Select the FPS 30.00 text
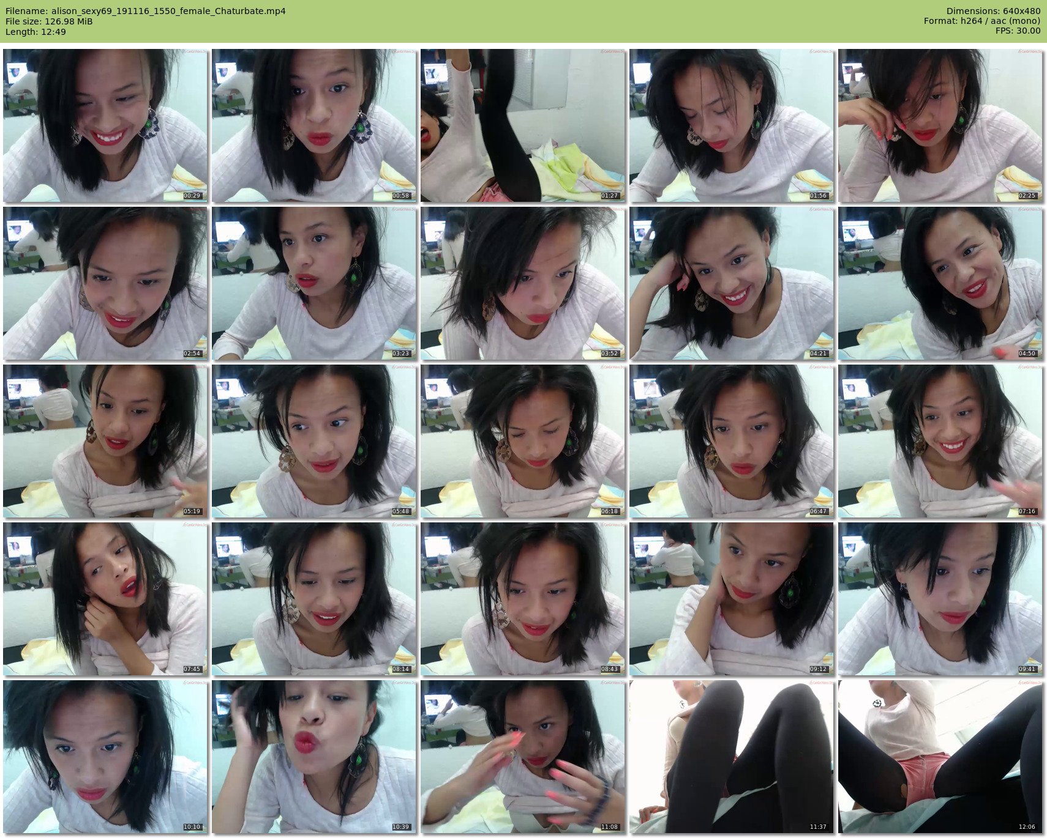Viewport: 1047px width, 838px height. 1018,31
